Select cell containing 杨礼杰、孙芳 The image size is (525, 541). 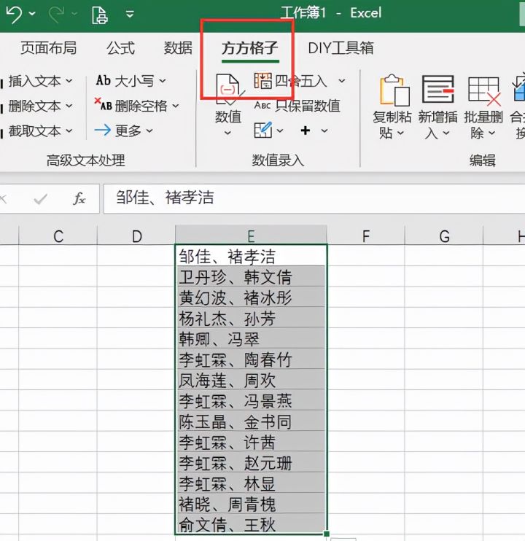pos(251,318)
